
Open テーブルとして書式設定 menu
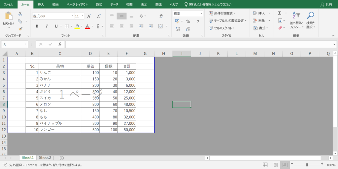(x=228, y=21)
